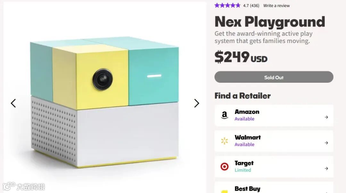Select the Walmart retailer name
The image size is (346, 193).
point(248,138)
